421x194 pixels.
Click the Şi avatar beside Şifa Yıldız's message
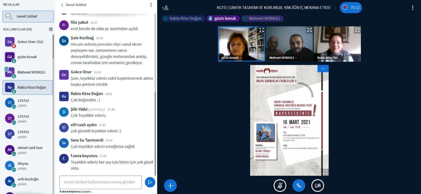tap(64, 112)
